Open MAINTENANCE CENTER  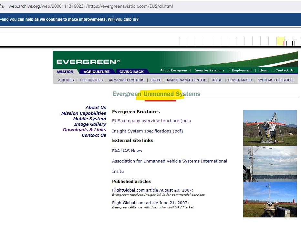coord(186,80)
